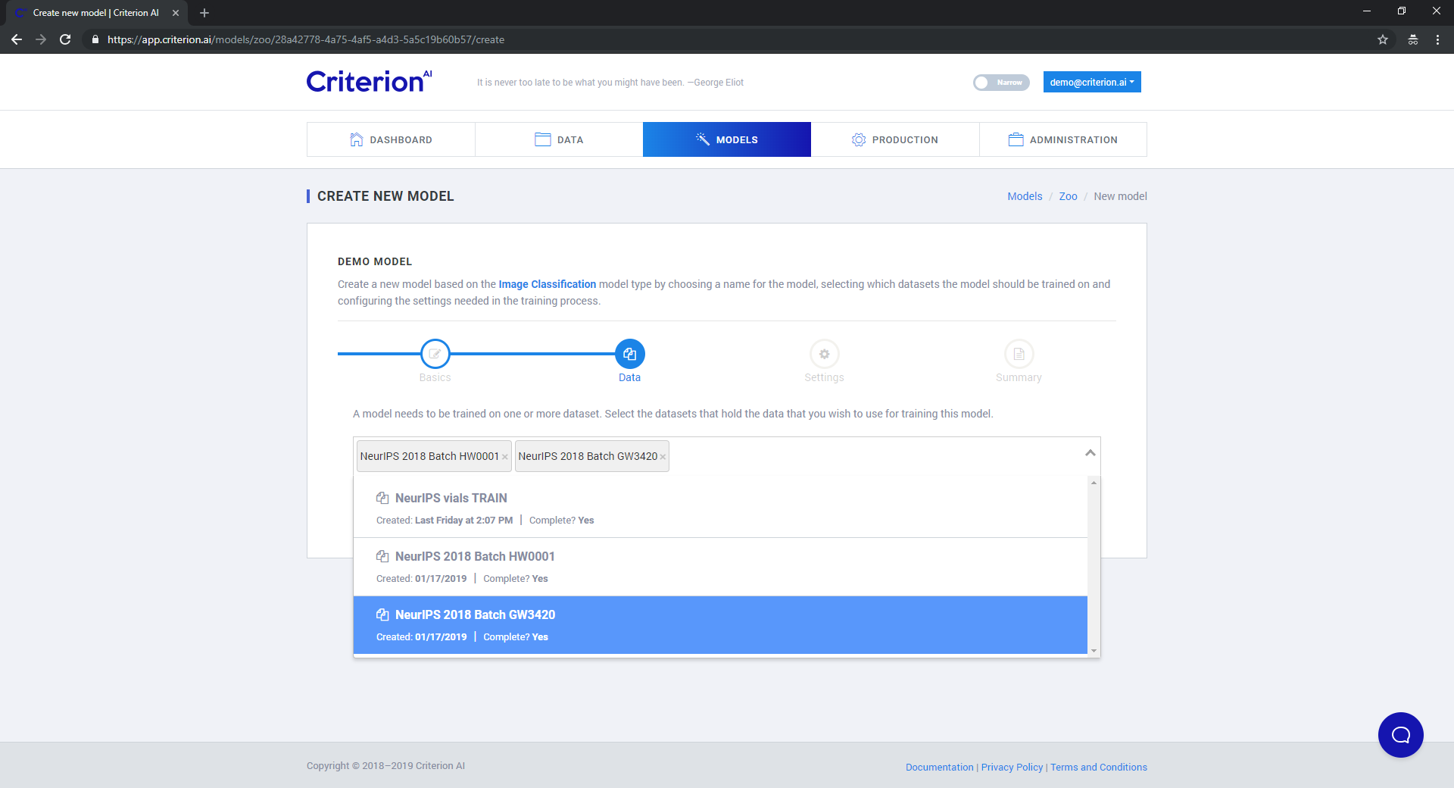Open the demo@criterion.ai account dropdown
This screenshot has width=1454, height=788.
point(1091,82)
